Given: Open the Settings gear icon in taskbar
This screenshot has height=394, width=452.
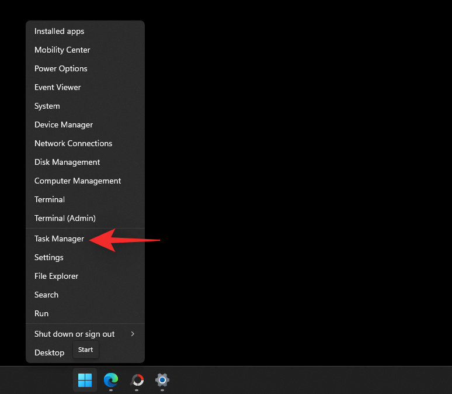Looking at the screenshot, I should tap(162, 380).
